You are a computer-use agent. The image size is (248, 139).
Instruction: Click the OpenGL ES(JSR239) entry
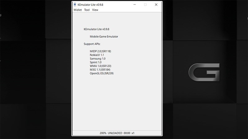click(102, 73)
